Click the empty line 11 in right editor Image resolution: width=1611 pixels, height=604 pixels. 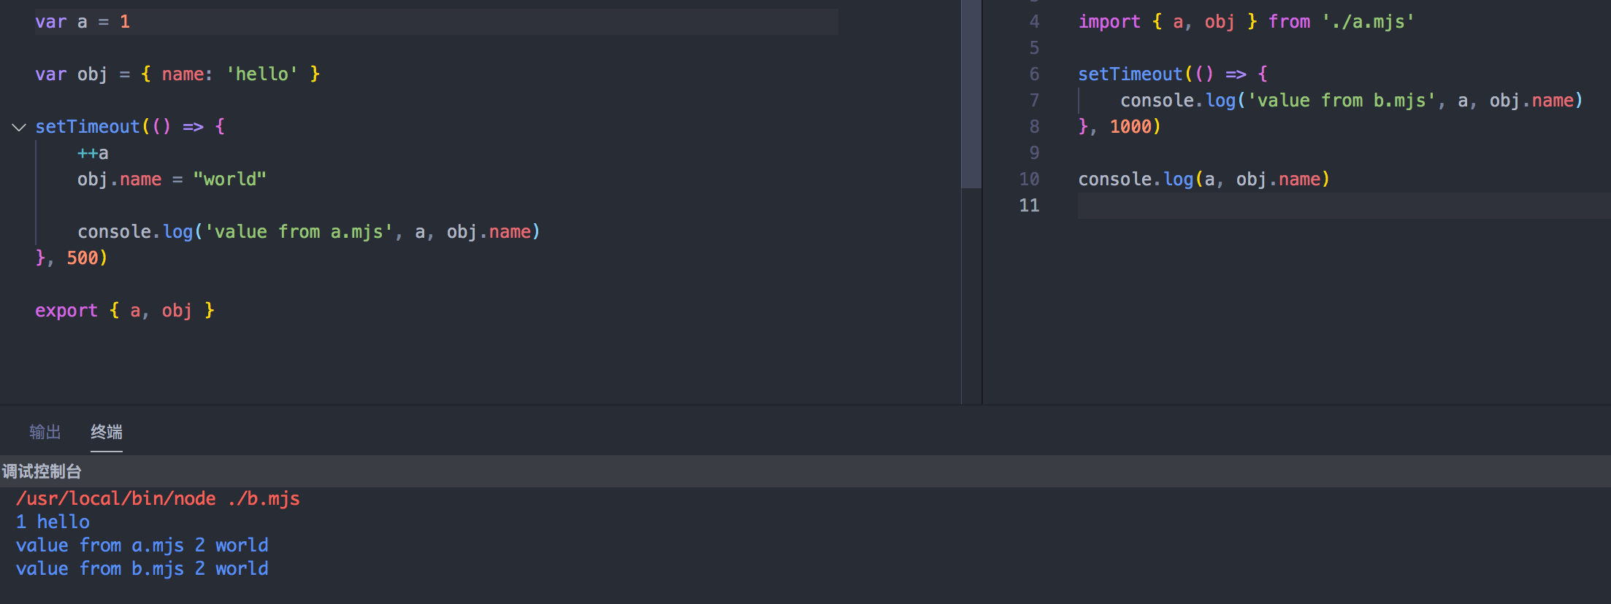(1344, 206)
